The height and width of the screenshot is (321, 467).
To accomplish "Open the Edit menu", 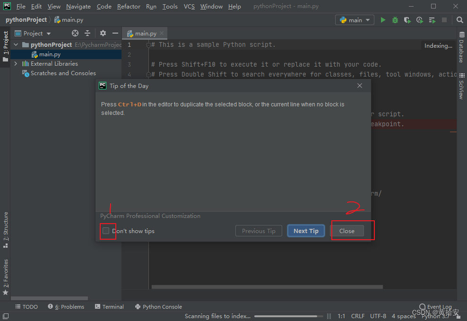I will pos(36,6).
